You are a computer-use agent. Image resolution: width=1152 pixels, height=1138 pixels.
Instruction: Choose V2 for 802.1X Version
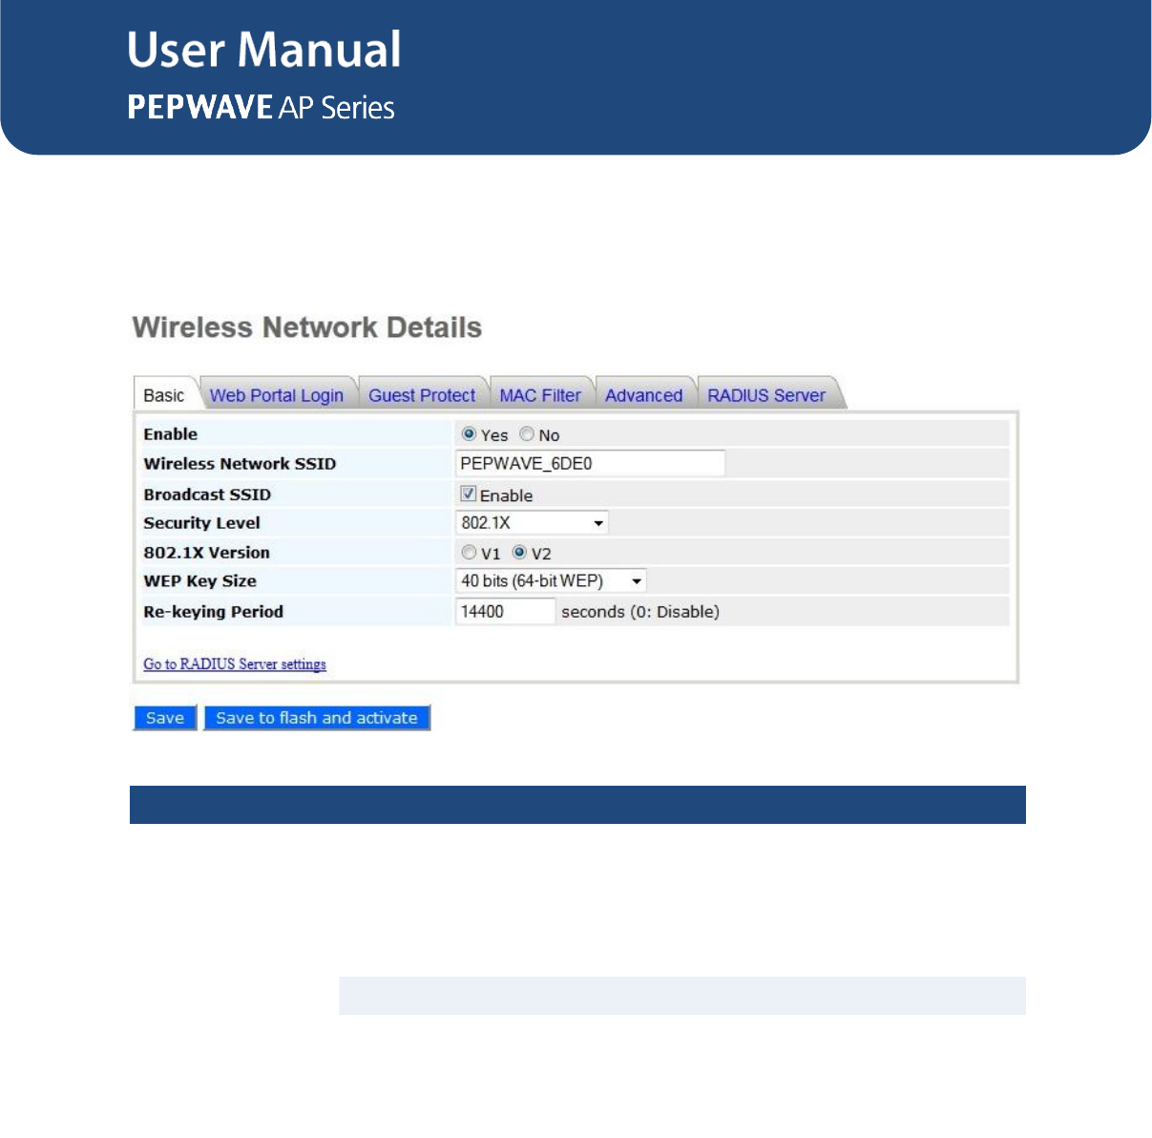click(520, 553)
